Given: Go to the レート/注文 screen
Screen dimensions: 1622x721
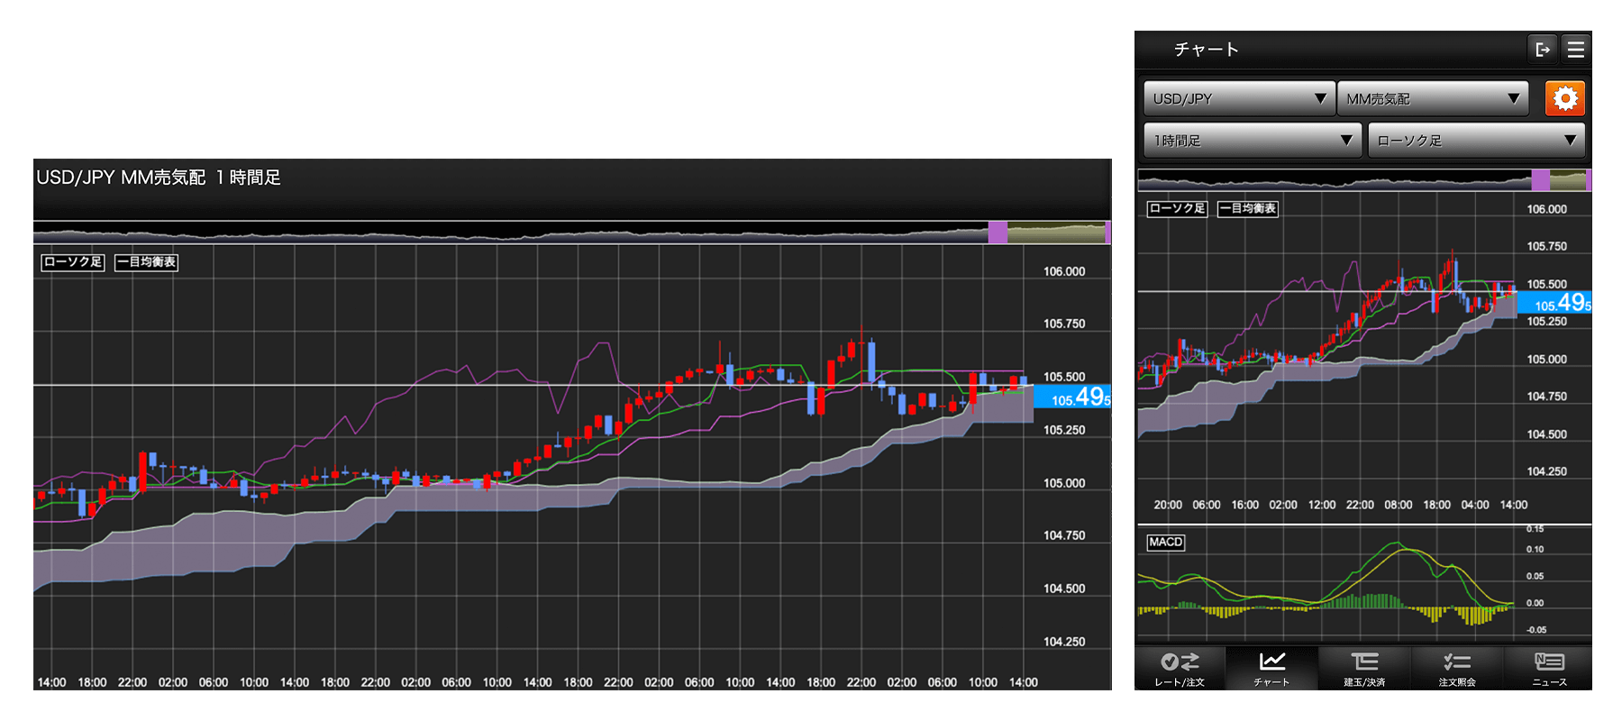Looking at the screenshot, I should (x=1180, y=669).
